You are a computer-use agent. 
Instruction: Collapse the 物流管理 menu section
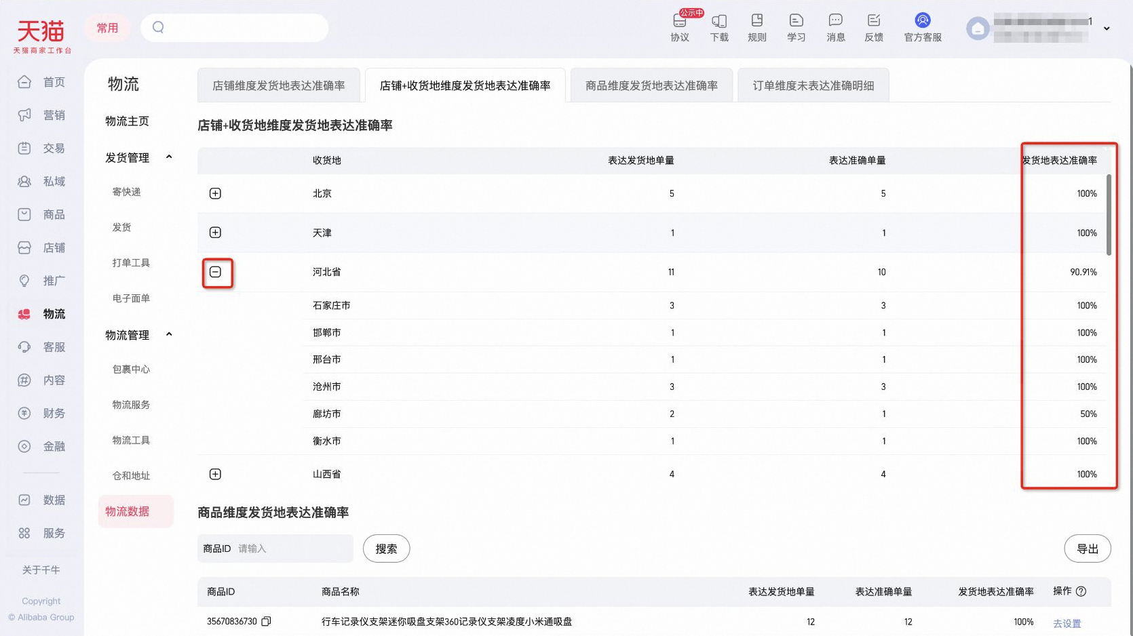(x=169, y=334)
